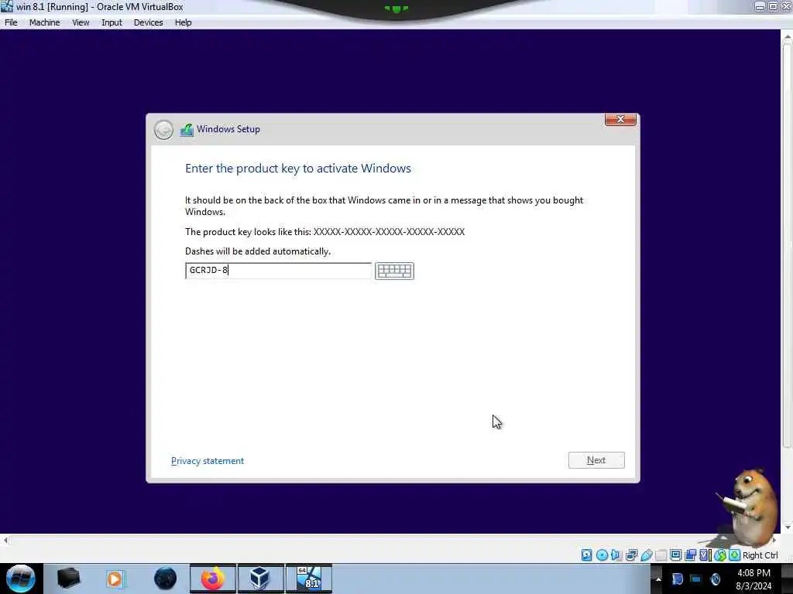Click the network tray icon
The width and height of the screenshot is (793, 594).
(x=696, y=579)
